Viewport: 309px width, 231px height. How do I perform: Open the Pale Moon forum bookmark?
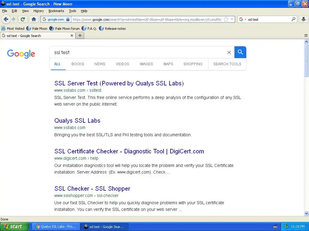pos(65,29)
